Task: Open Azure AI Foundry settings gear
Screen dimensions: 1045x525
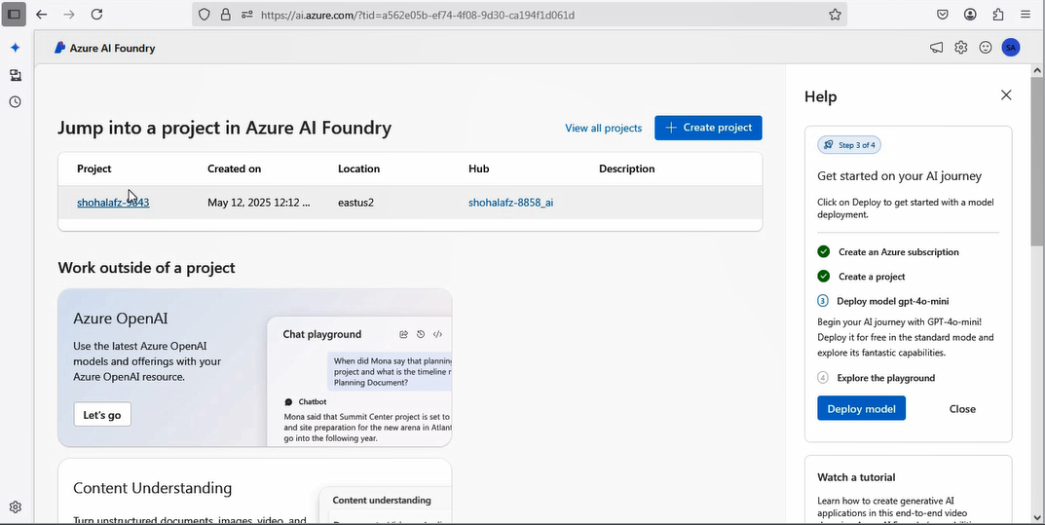Action: [x=960, y=48]
